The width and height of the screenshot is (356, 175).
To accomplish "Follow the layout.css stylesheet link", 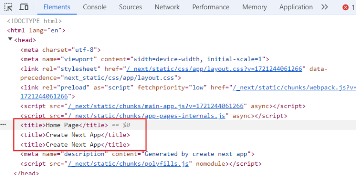I will click(214, 69).
